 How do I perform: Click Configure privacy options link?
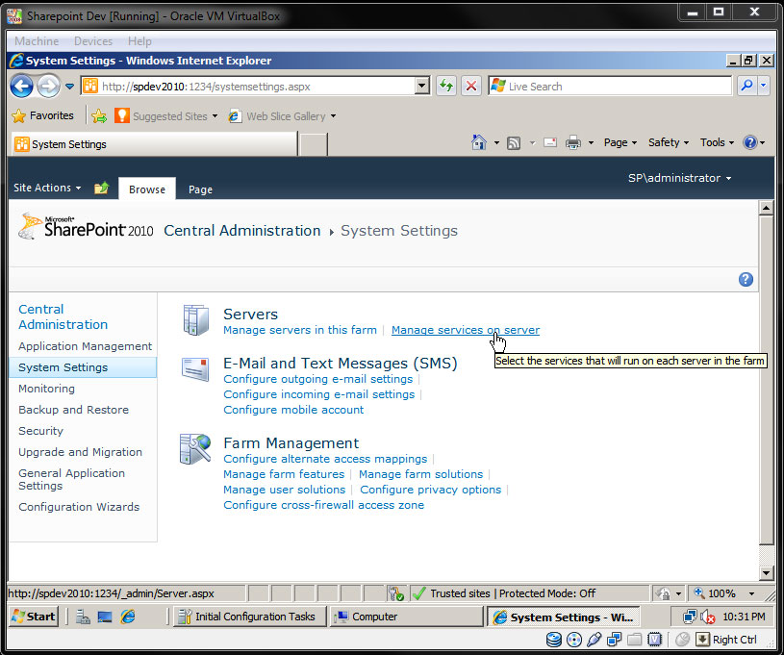pyautogui.click(x=431, y=490)
